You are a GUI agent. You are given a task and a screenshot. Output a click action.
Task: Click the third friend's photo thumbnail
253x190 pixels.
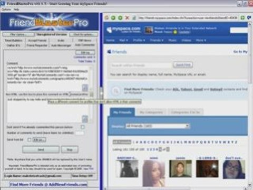(180, 168)
